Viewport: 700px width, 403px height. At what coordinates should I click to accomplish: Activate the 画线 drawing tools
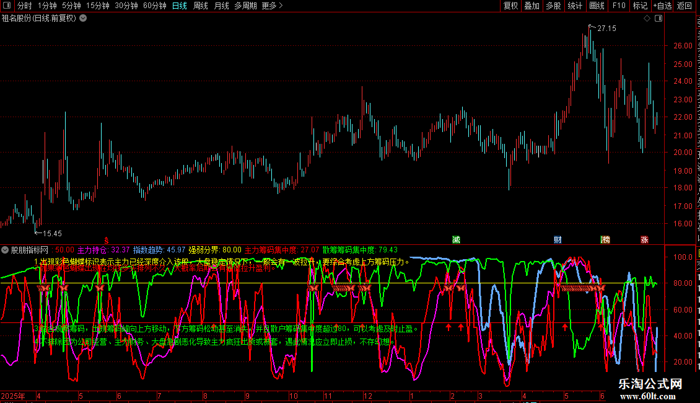(x=597, y=6)
